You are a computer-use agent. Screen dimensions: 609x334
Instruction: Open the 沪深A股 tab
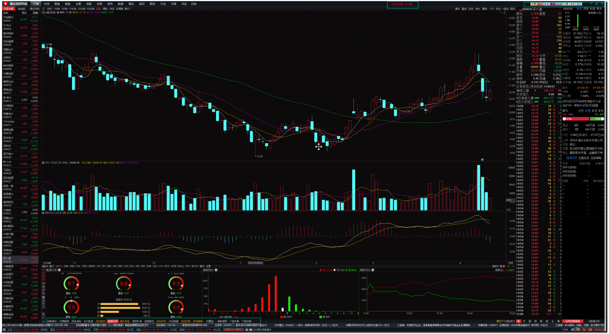click(9, 9)
